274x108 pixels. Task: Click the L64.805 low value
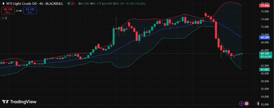(107, 3)
